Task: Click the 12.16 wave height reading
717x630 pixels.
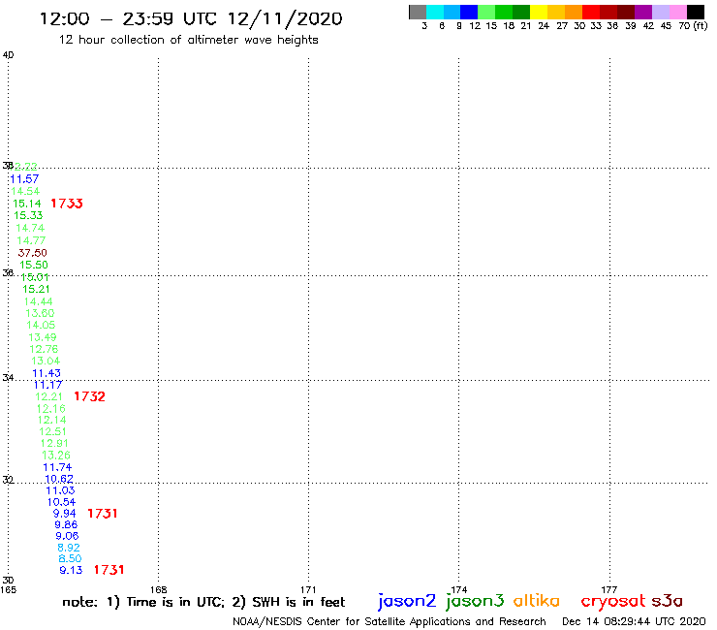Action: pyautogui.click(x=51, y=409)
